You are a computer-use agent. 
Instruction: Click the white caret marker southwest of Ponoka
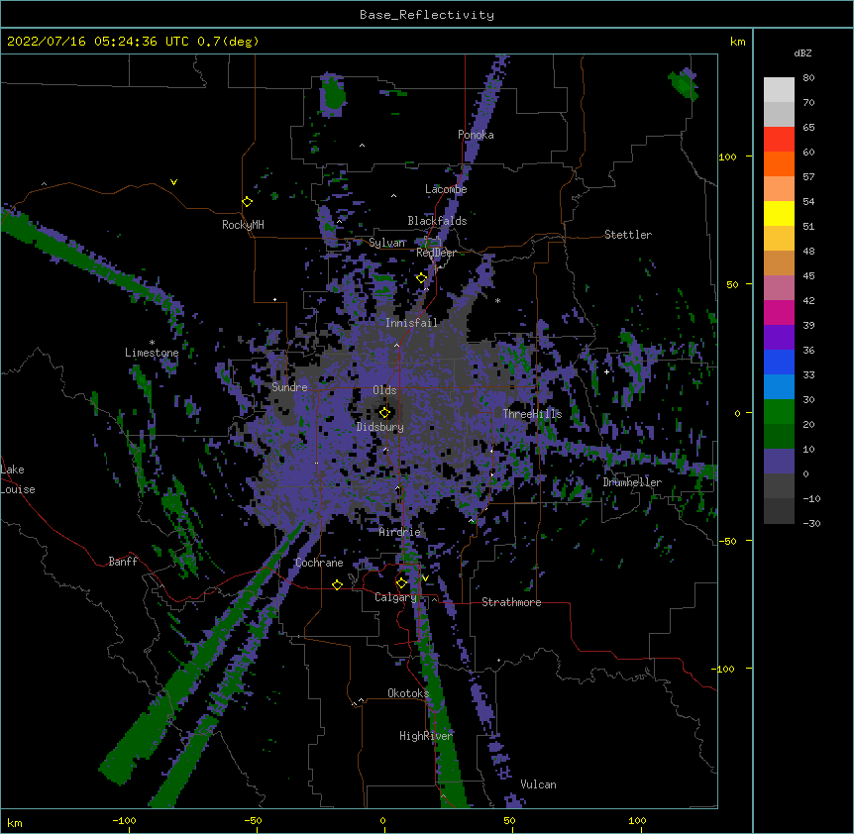pyautogui.click(x=362, y=146)
